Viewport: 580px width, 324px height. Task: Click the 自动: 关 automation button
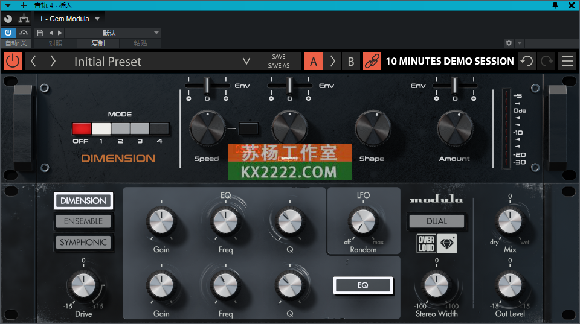[x=16, y=43]
